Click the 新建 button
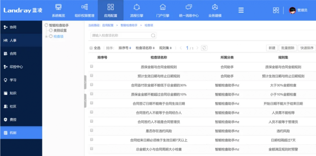 pos(272,48)
